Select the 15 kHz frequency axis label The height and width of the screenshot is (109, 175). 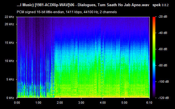(9, 43)
